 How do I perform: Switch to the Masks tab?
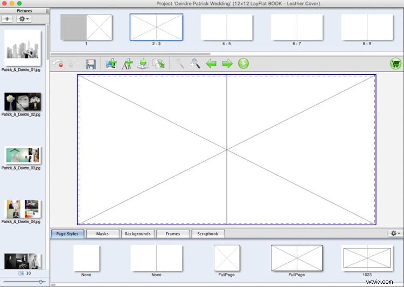click(x=102, y=234)
